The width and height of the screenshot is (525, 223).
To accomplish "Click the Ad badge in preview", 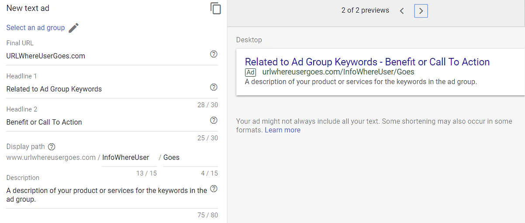I will point(250,72).
